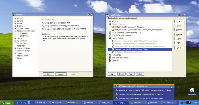Select Control Panel tree item

coord(22,43)
